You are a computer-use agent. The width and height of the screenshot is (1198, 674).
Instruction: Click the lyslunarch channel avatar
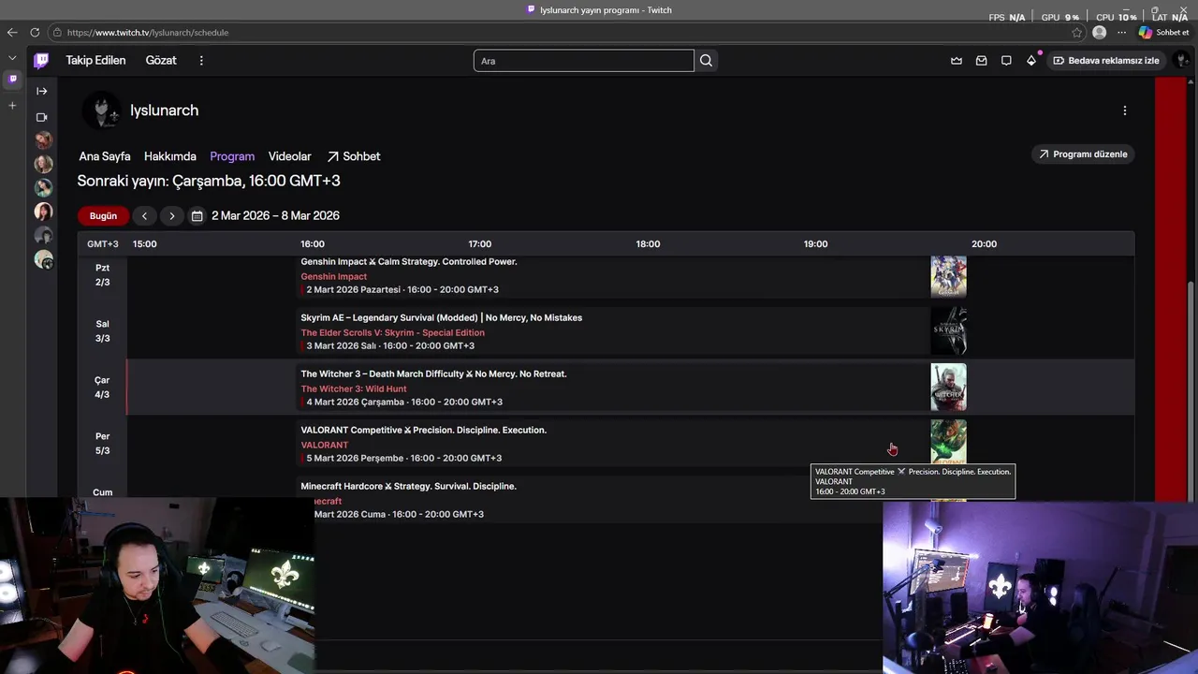coord(101,110)
